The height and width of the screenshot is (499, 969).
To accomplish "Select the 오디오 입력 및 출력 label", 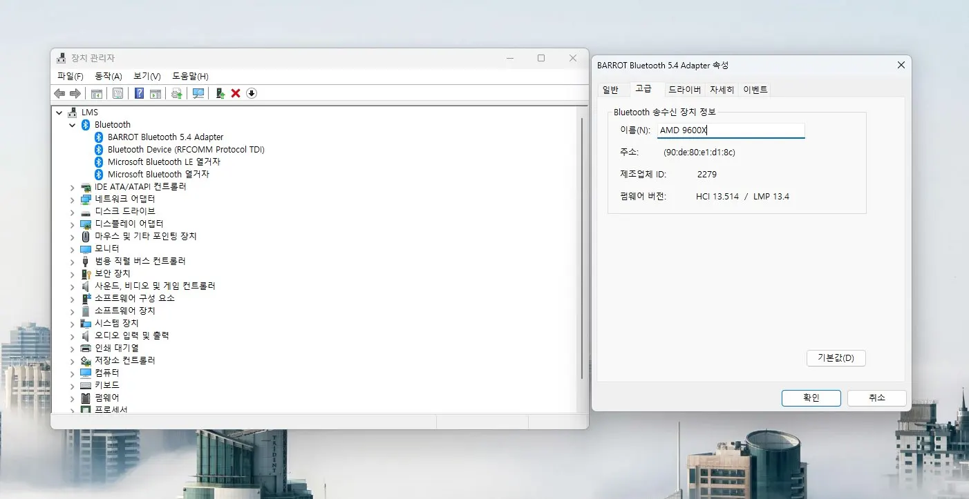I will [x=132, y=335].
